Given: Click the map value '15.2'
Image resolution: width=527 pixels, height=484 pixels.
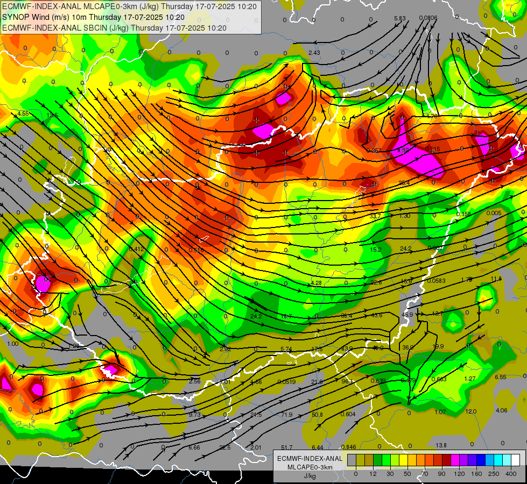Looking at the screenshot, I should [376, 250].
